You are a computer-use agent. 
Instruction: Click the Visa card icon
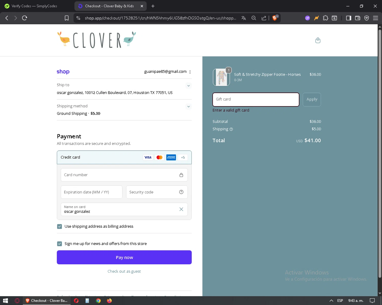click(x=148, y=157)
